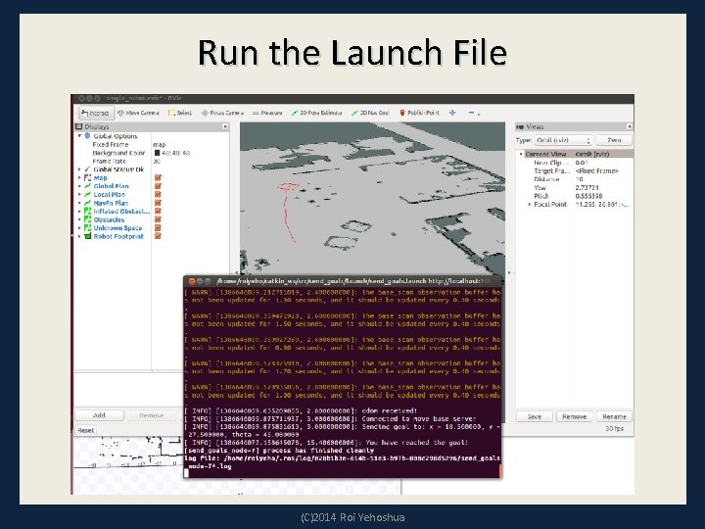Screen dimensions: 705x529
Task: Activate the 2D Nav Goal tool
Action: click(x=370, y=113)
